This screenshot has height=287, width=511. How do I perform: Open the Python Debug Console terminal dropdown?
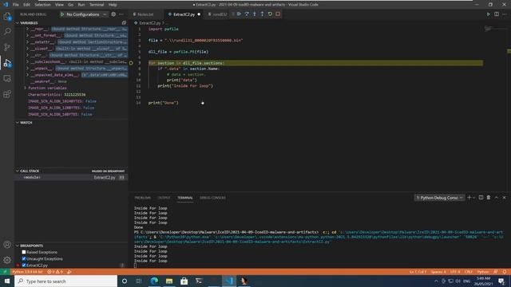[439, 198]
